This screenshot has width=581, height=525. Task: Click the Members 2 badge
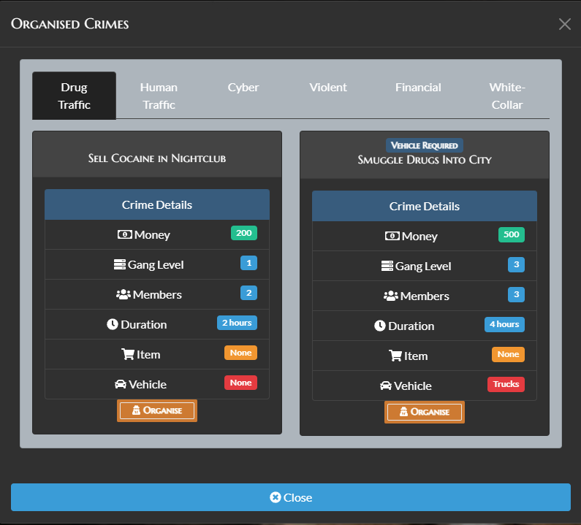[x=248, y=294]
